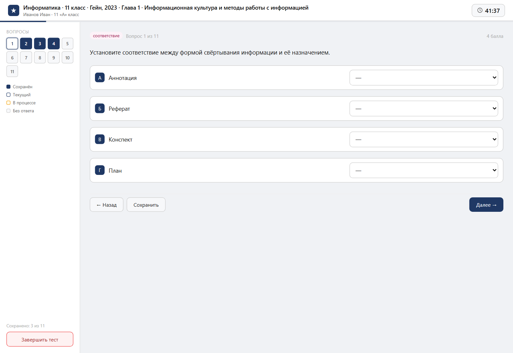Finish the test with Завершить тест

click(x=40, y=339)
